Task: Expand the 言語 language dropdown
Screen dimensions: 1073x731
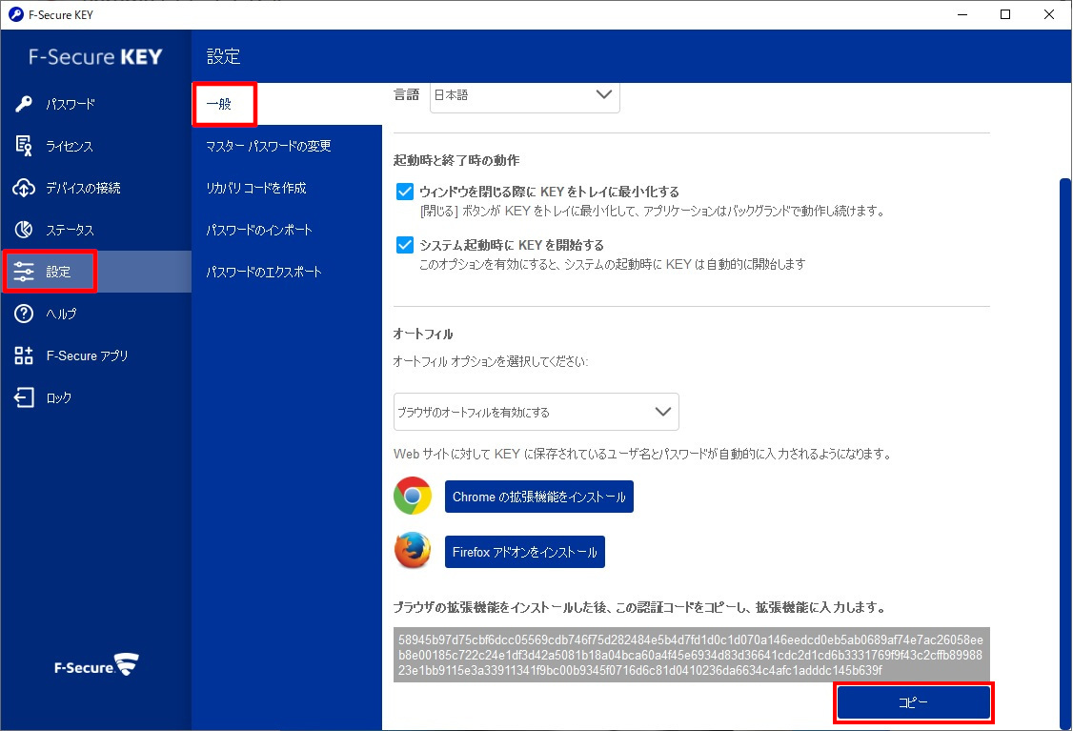Action: pyautogui.click(x=525, y=95)
